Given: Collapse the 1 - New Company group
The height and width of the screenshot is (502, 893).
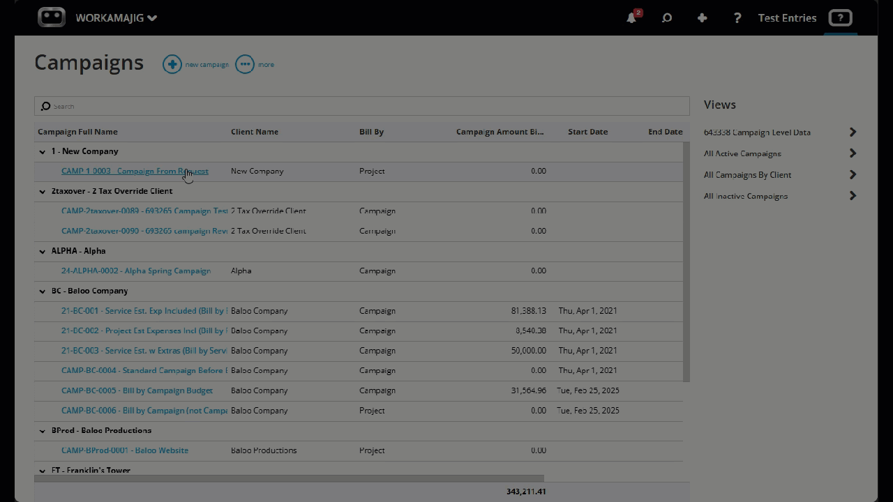Looking at the screenshot, I should tap(42, 151).
